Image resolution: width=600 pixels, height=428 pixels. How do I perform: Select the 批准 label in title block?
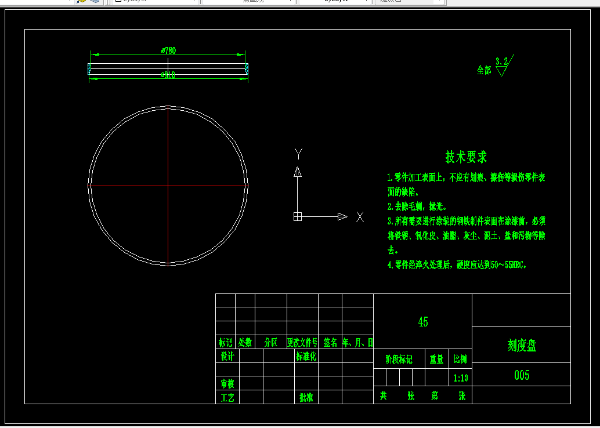pos(306,397)
